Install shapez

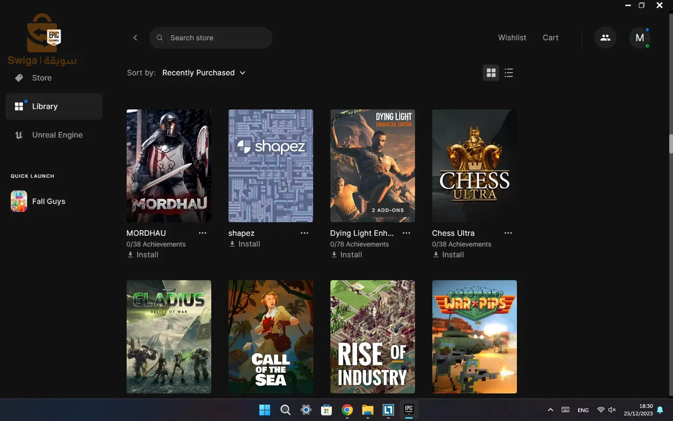click(x=244, y=244)
